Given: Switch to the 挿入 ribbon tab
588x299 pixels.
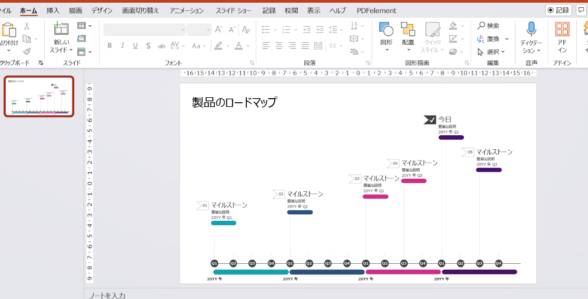Looking at the screenshot, I should pyautogui.click(x=54, y=10).
